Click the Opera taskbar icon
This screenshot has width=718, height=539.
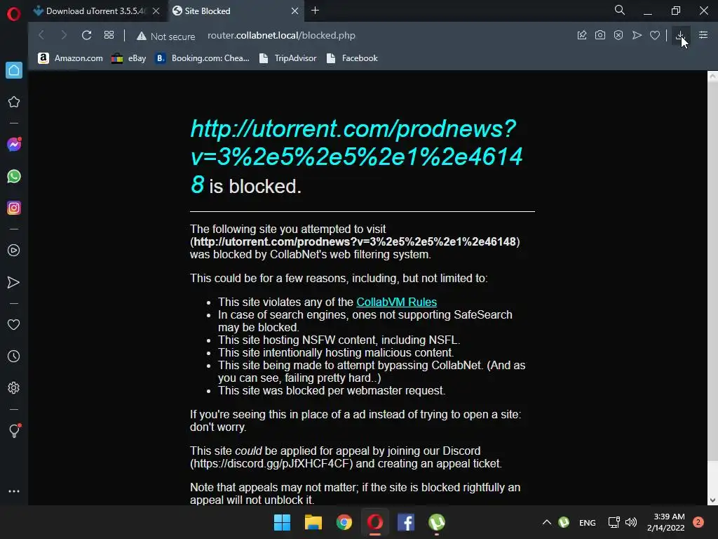(375, 522)
